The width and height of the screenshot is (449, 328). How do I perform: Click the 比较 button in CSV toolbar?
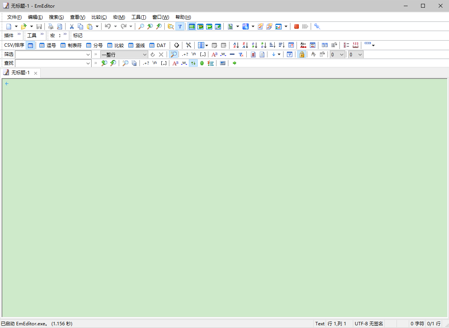pyautogui.click(x=115, y=45)
